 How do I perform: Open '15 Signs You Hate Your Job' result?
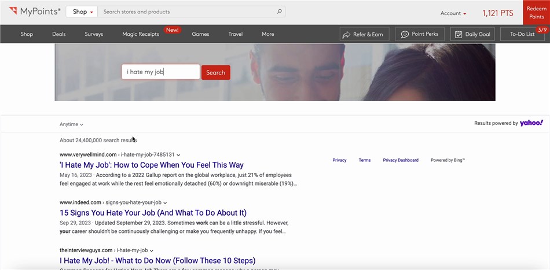pos(153,213)
